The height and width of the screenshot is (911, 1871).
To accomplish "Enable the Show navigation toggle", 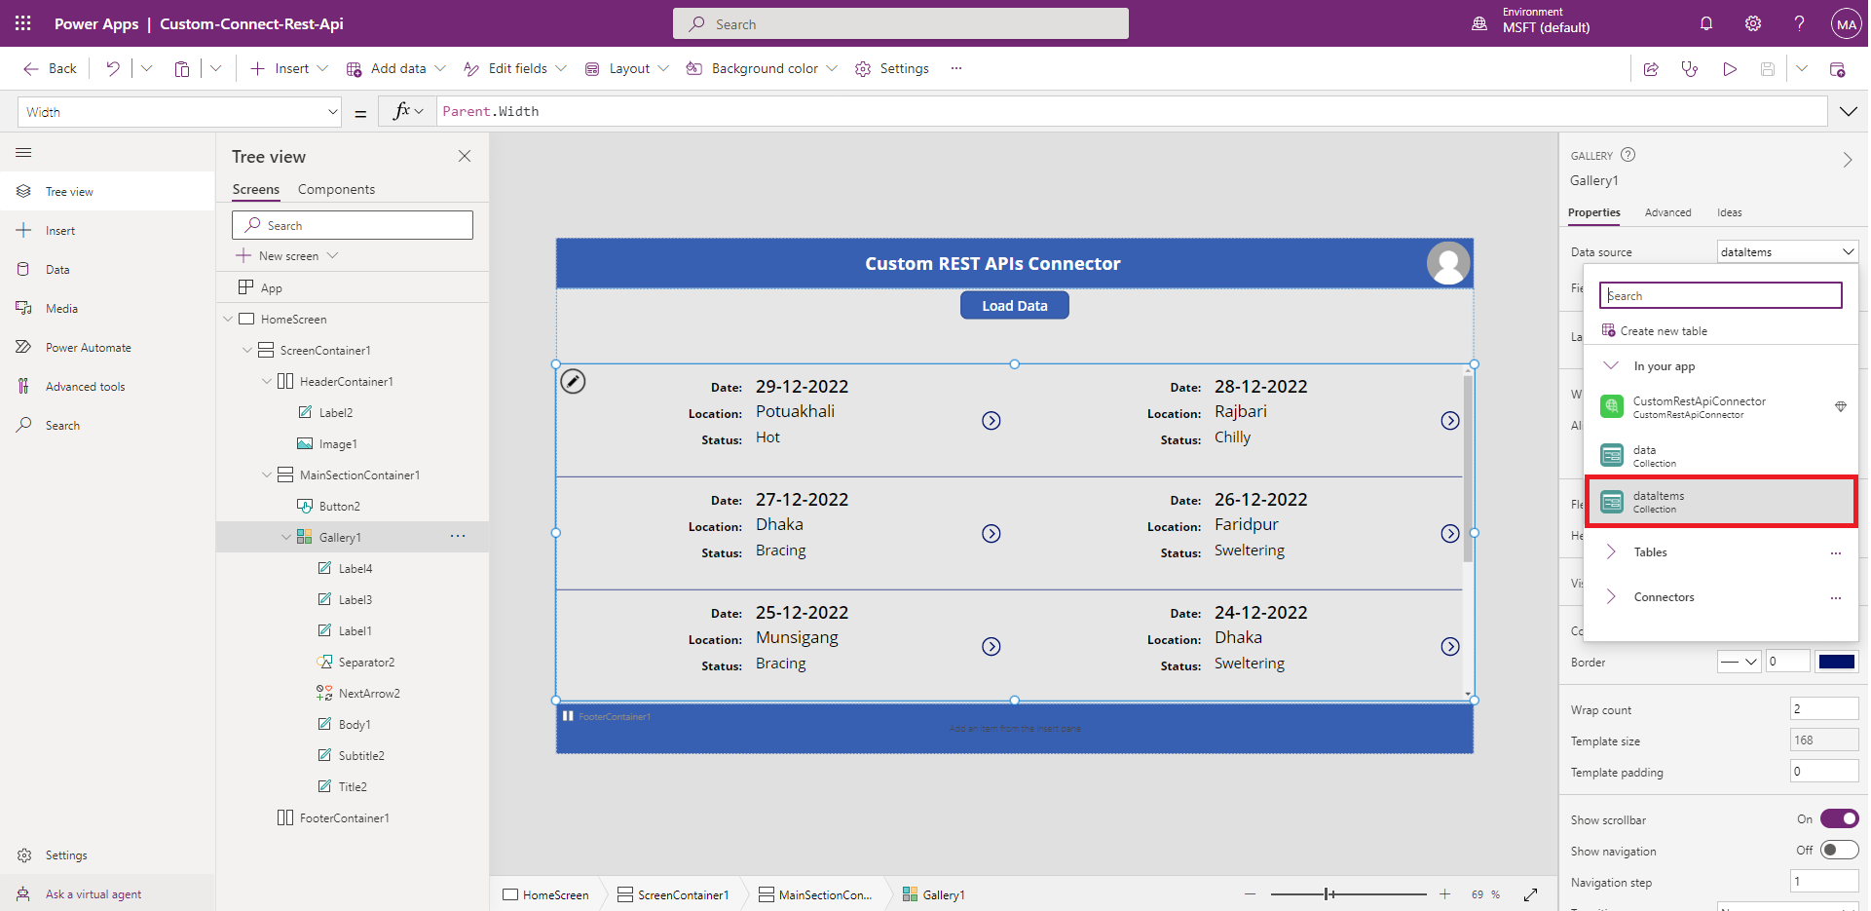I will 1839,851.
